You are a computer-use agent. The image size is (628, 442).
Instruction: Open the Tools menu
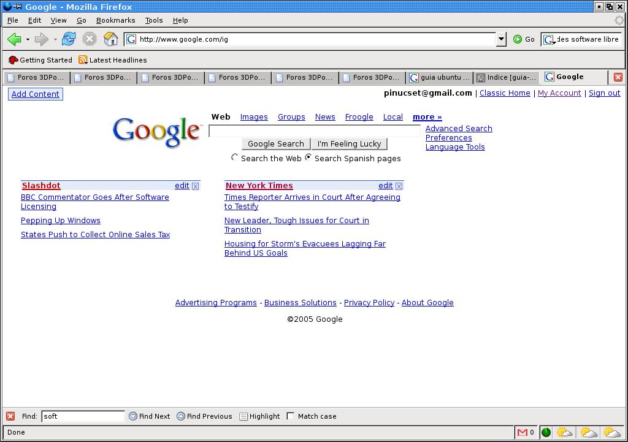(154, 20)
